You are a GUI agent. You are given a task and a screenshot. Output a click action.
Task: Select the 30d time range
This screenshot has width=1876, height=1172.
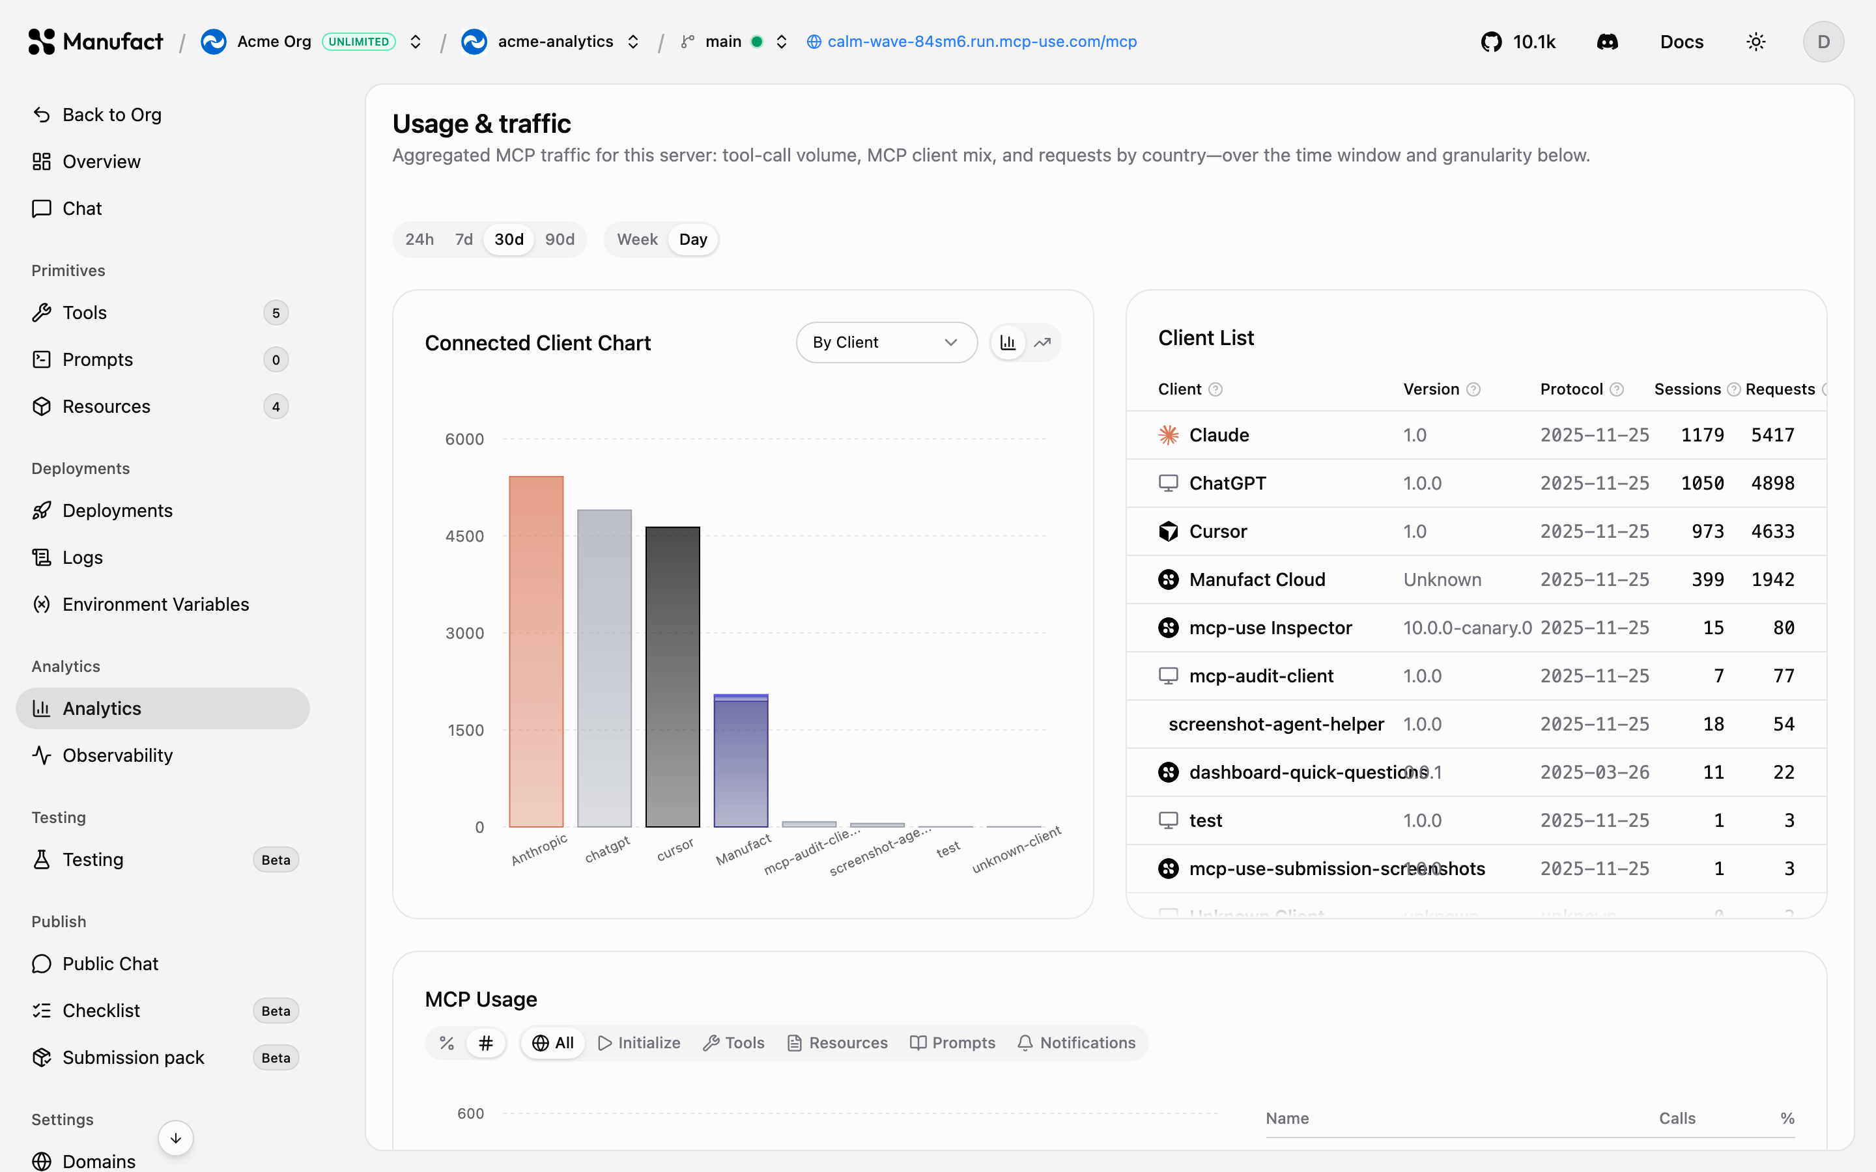tap(509, 240)
